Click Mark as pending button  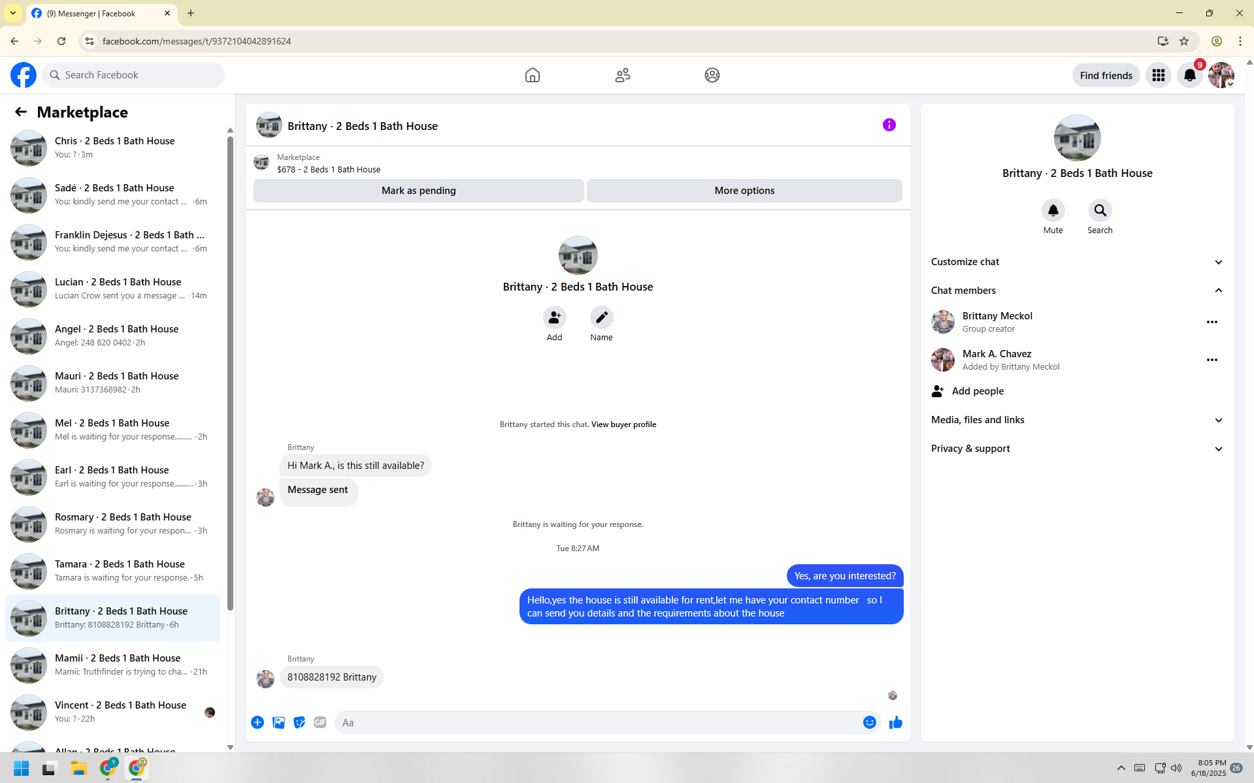(418, 191)
